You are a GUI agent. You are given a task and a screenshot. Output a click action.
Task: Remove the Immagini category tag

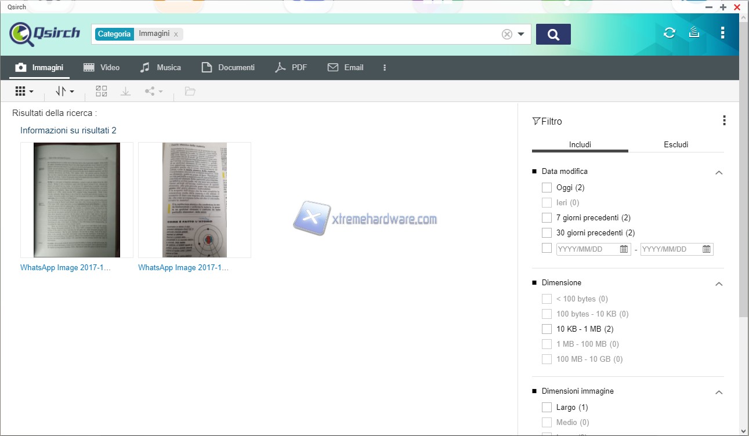click(x=176, y=34)
